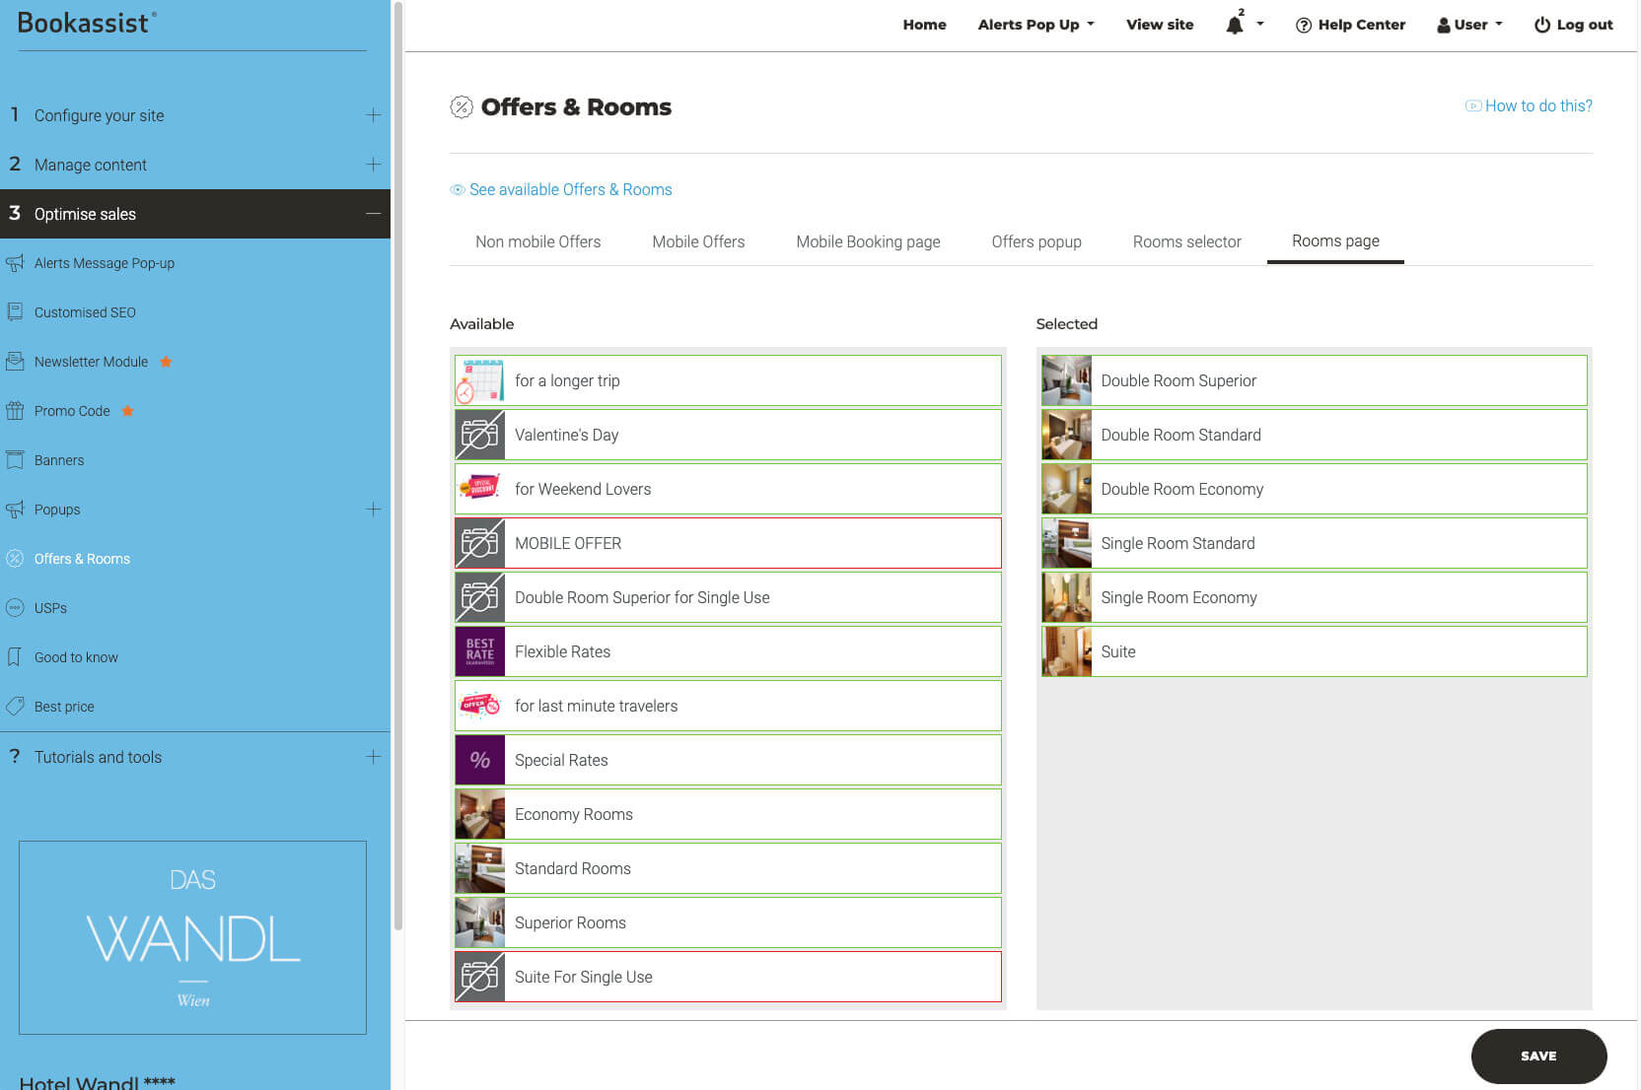Click the Alerts Message Pop-up megaphone icon
Viewport: 1641px width, 1090px height.
[15, 263]
